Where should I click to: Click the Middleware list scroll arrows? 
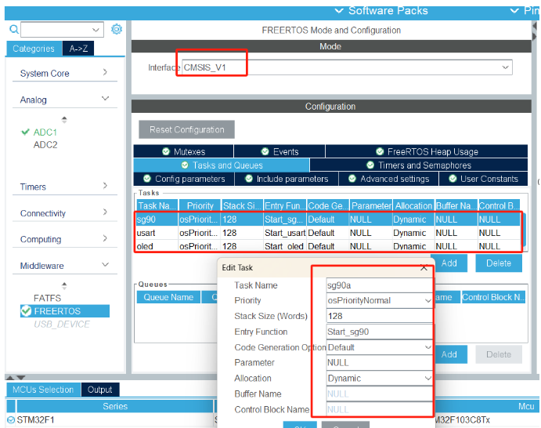pos(64,285)
